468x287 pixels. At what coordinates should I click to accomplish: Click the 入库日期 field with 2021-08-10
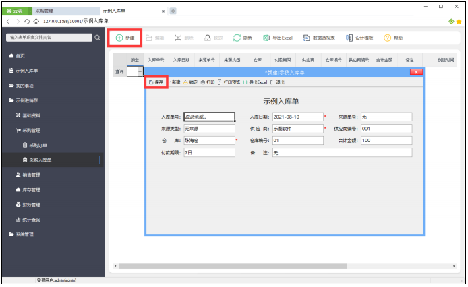point(297,117)
